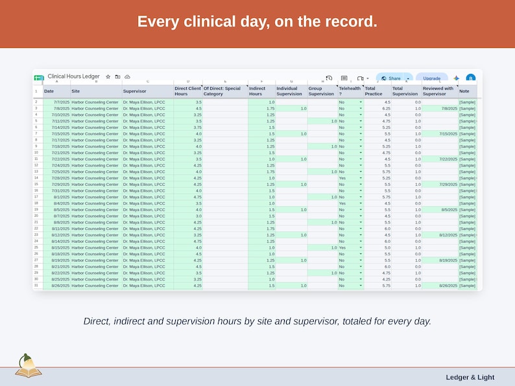This screenshot has height=386, width=515.
Task: Open Telehealth dropdown for 7/22/2025 row
Action: (x=361, y=159)
